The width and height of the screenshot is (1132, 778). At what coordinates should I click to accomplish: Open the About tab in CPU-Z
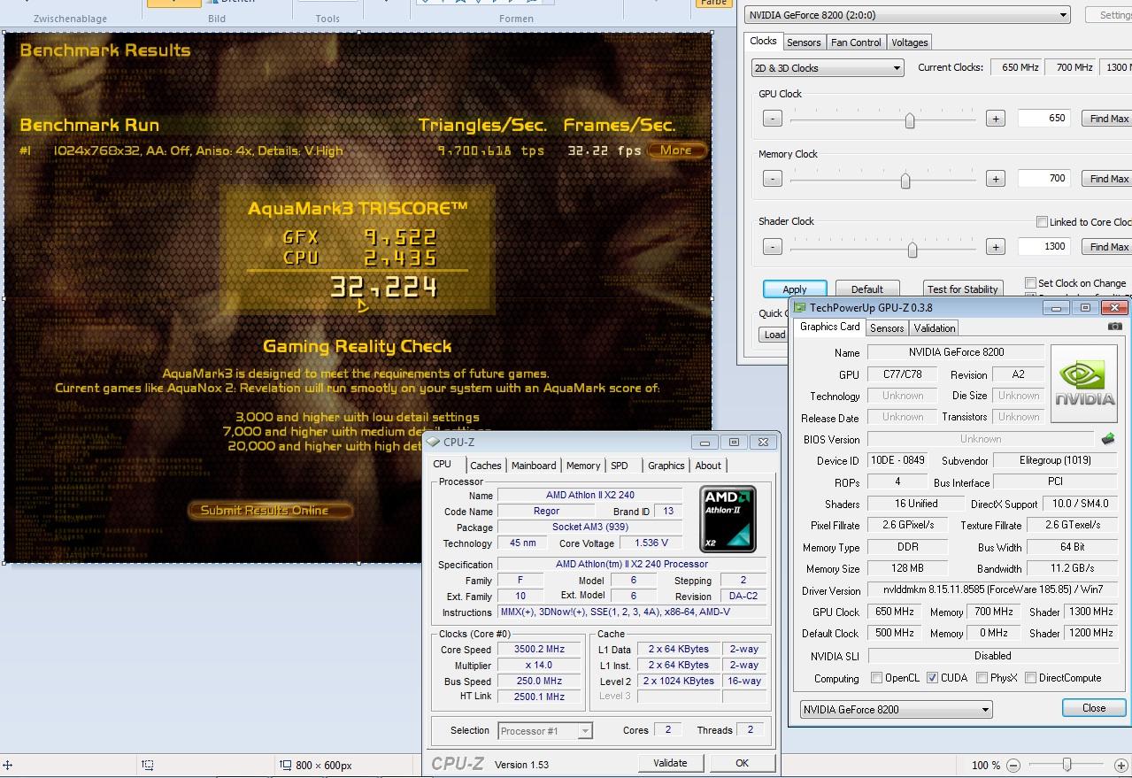[707, 466]
